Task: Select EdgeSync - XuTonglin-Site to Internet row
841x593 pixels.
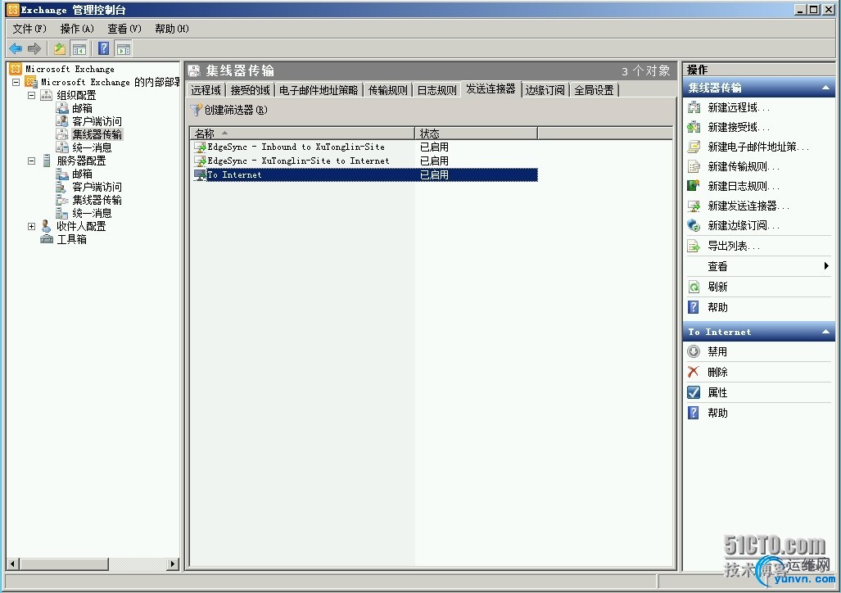Action: pyautogui.click(x=364, y=161)
